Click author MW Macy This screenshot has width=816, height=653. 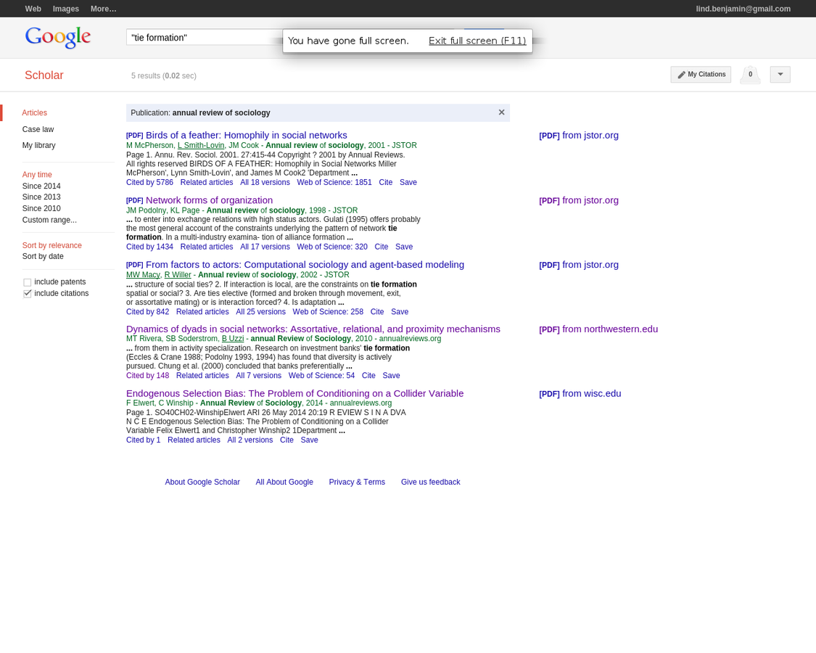tap(143, 274)
